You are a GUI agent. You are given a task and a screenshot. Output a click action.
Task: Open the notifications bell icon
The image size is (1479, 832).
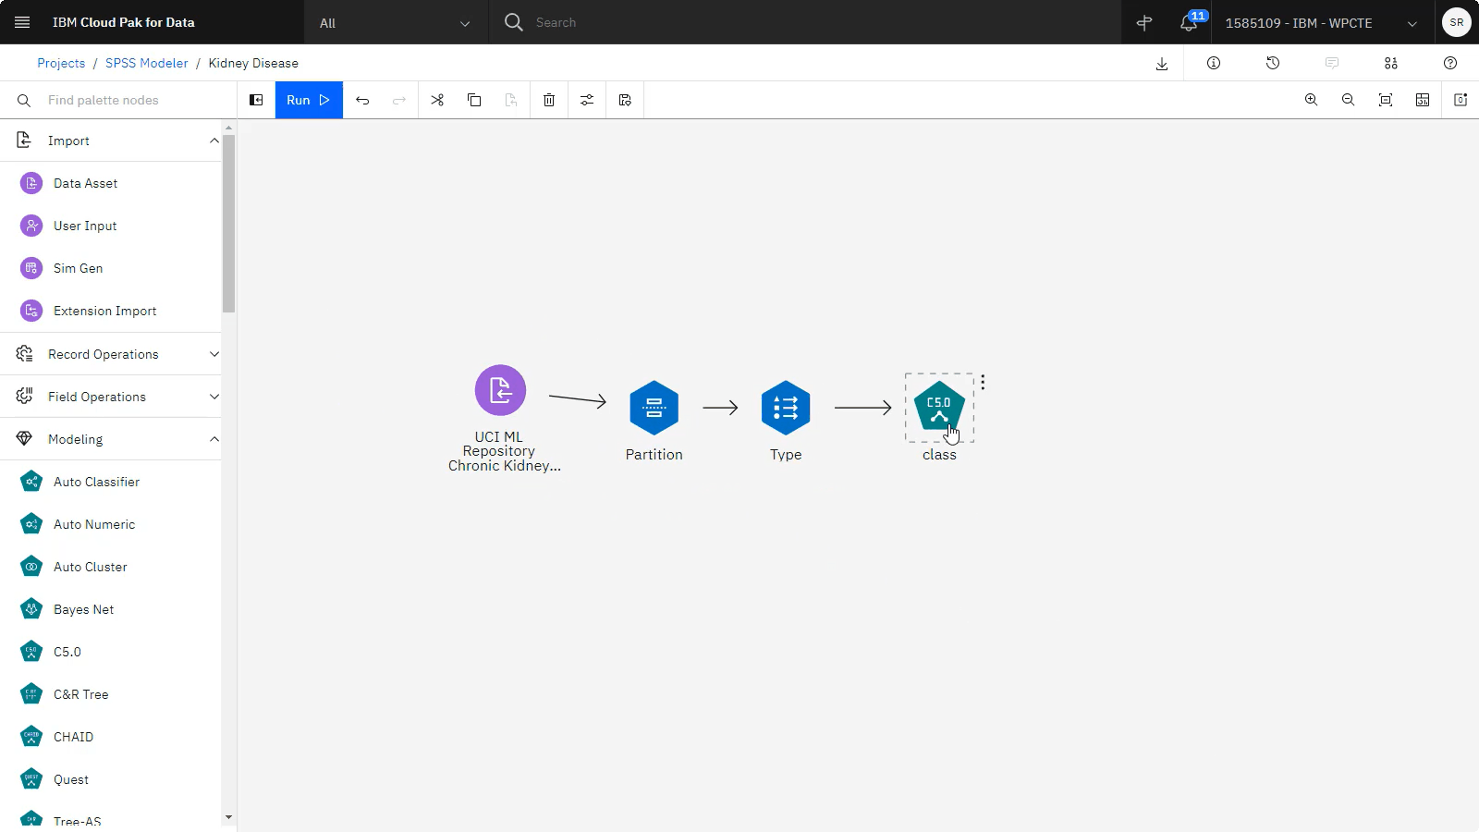pyautogui.click(x=1189, y=23)
